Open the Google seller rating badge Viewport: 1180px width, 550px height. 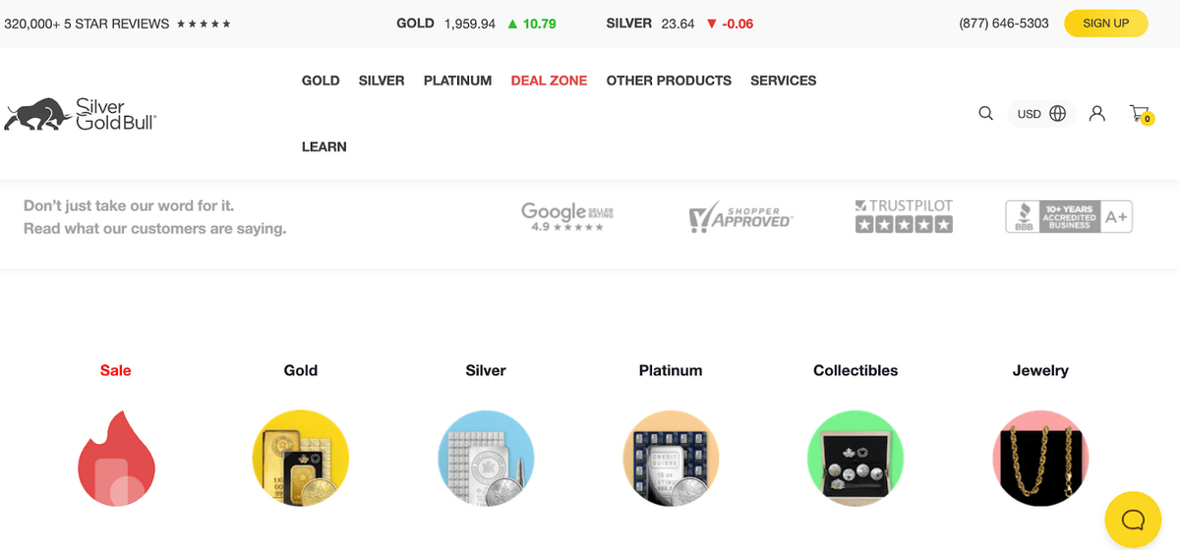567,216
